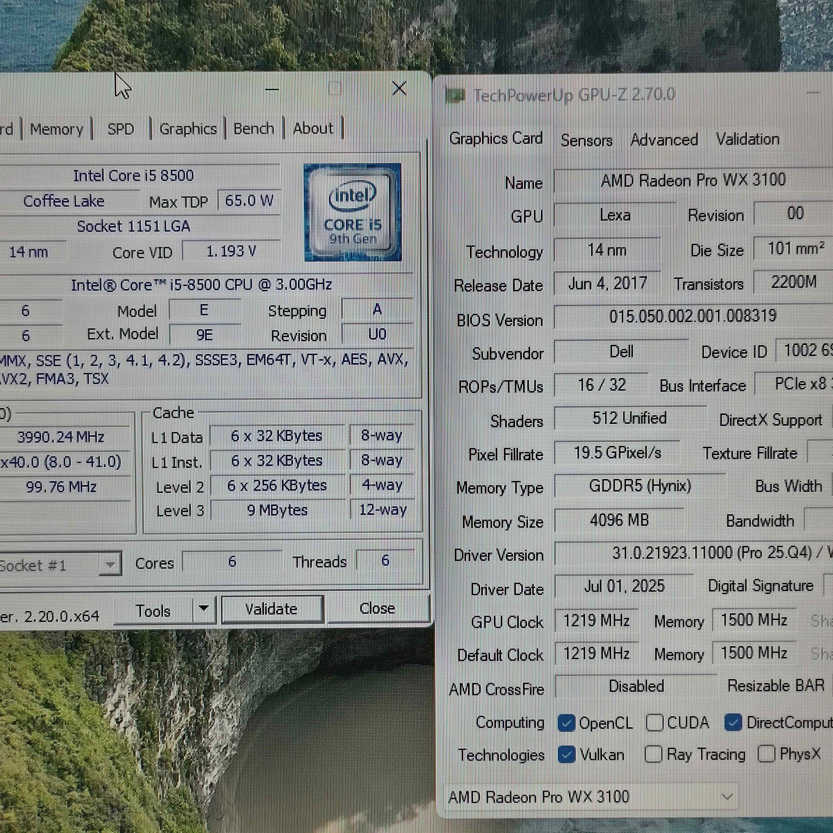Click the Ext. Model value 9E

[204, 335]
